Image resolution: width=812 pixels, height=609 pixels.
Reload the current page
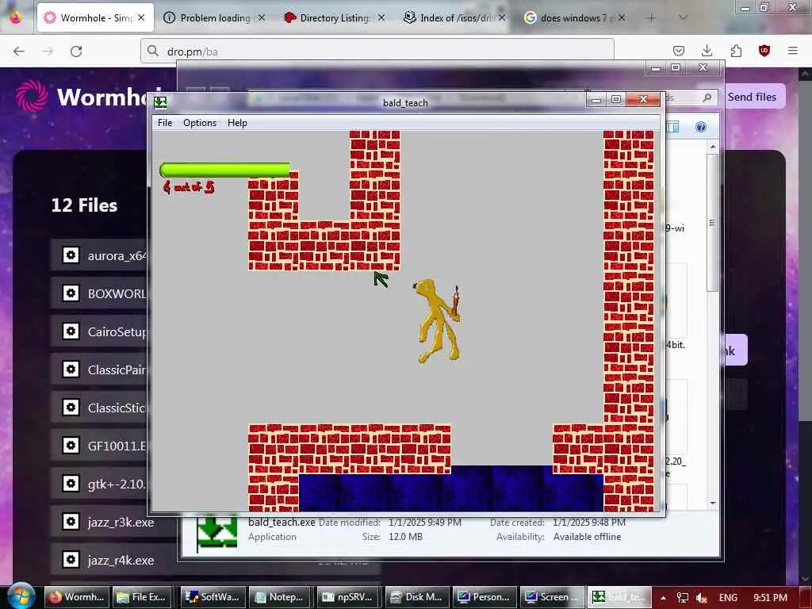coord(76,52)
